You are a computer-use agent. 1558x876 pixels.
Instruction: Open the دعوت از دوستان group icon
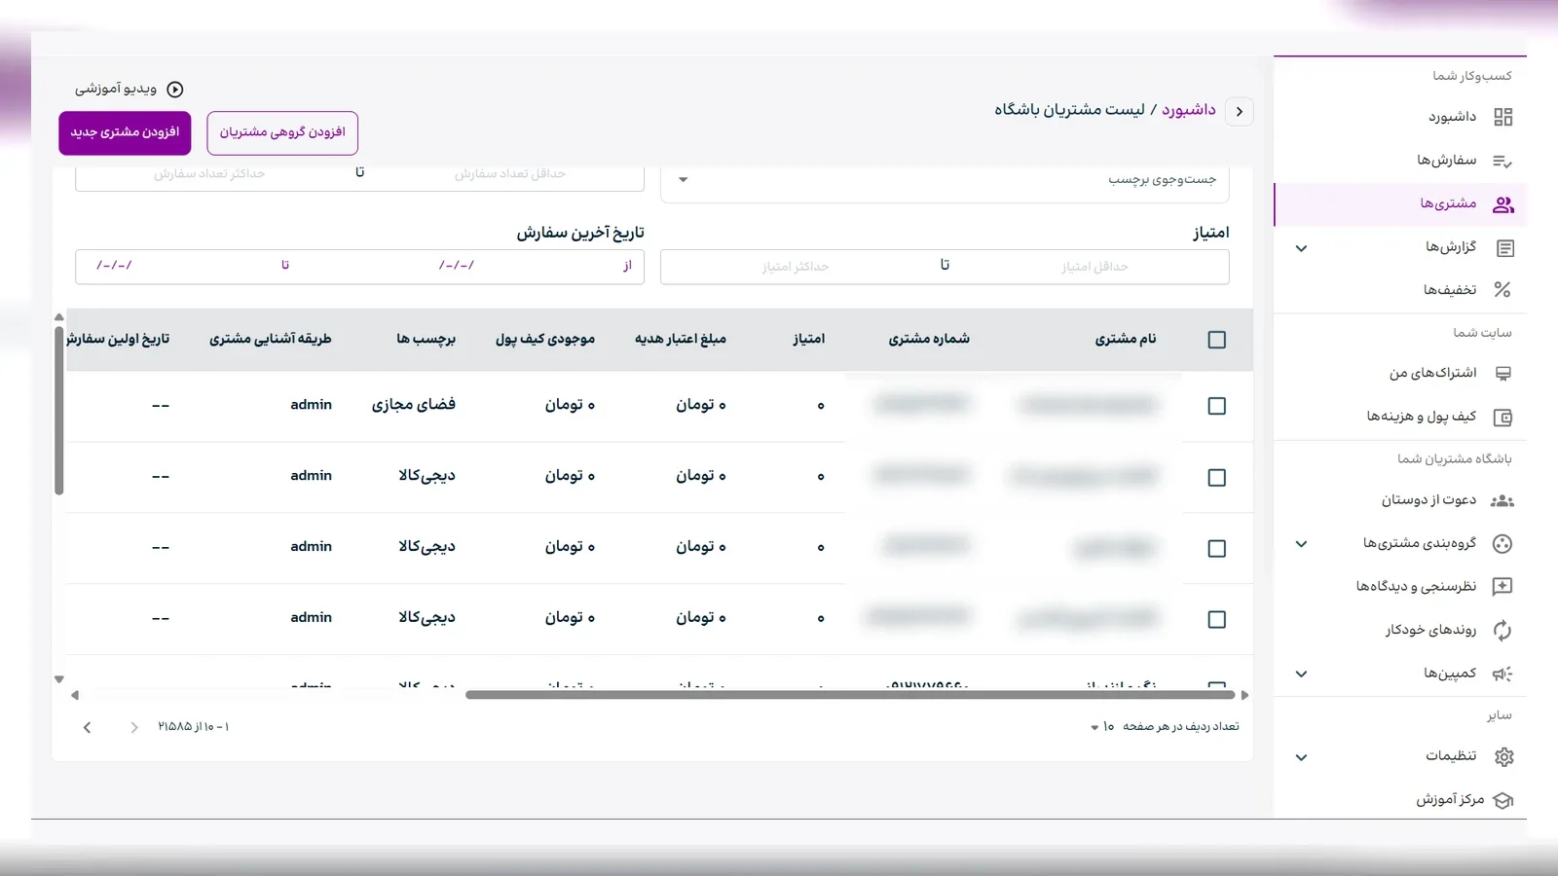tap(1502, 501)
